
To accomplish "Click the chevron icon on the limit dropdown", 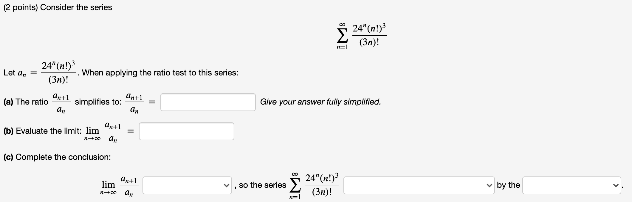I will pyautogui.click(x=226, y=185).
